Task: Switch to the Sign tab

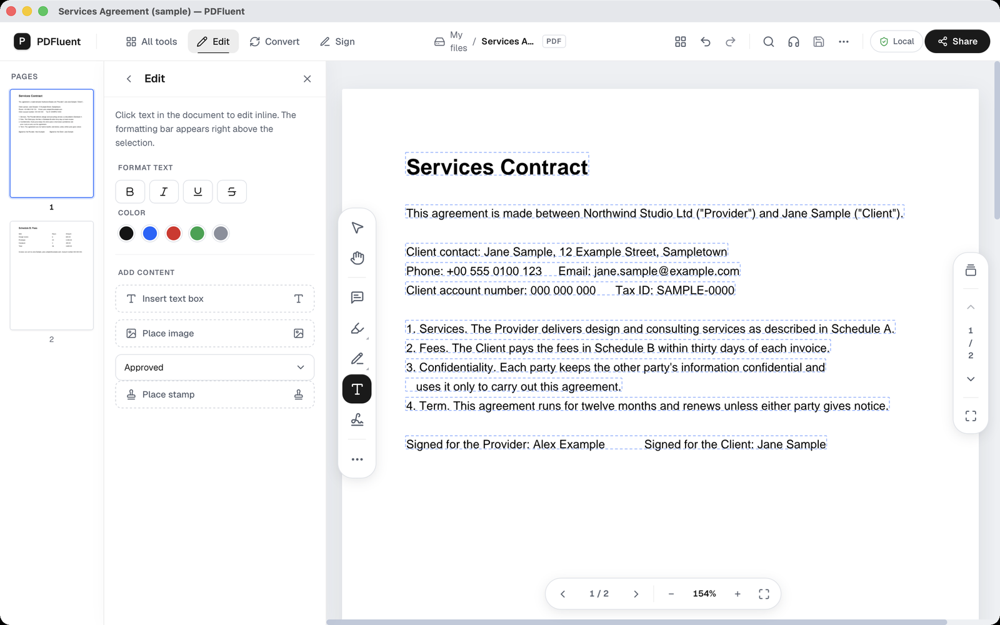Action: (337, 41)
